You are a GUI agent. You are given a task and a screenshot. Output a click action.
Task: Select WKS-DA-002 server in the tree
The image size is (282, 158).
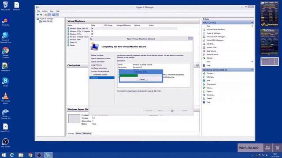click(47, 22)
